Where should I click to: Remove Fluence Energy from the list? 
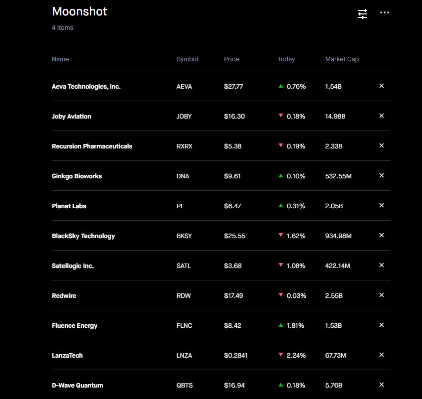coord(382,325)
